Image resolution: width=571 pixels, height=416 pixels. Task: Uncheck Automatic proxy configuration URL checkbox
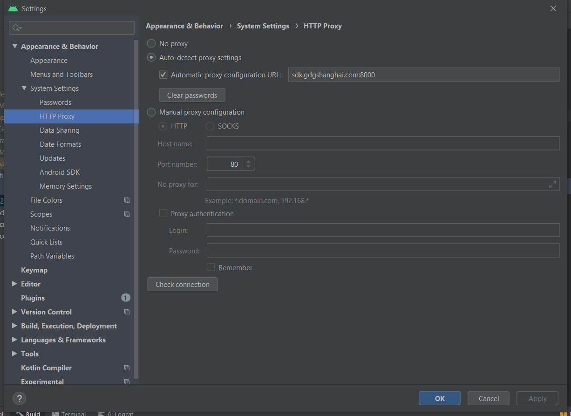[x=163, y=75]
